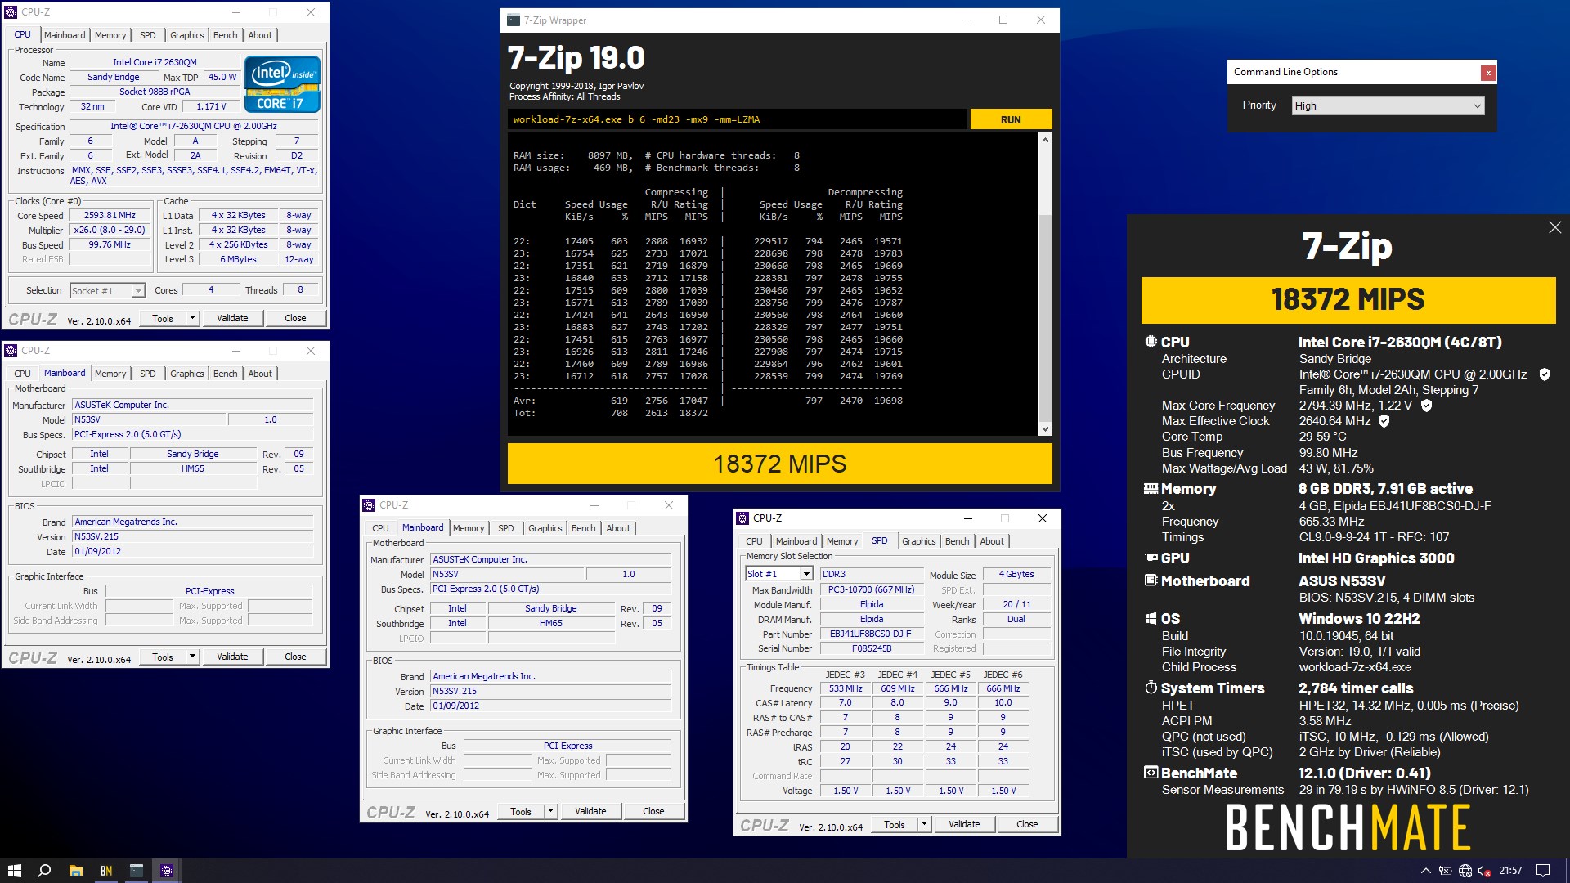The image size is (1570, 883).
Task: Click the Serial Number value F085245B
Action: click(871, 648)
